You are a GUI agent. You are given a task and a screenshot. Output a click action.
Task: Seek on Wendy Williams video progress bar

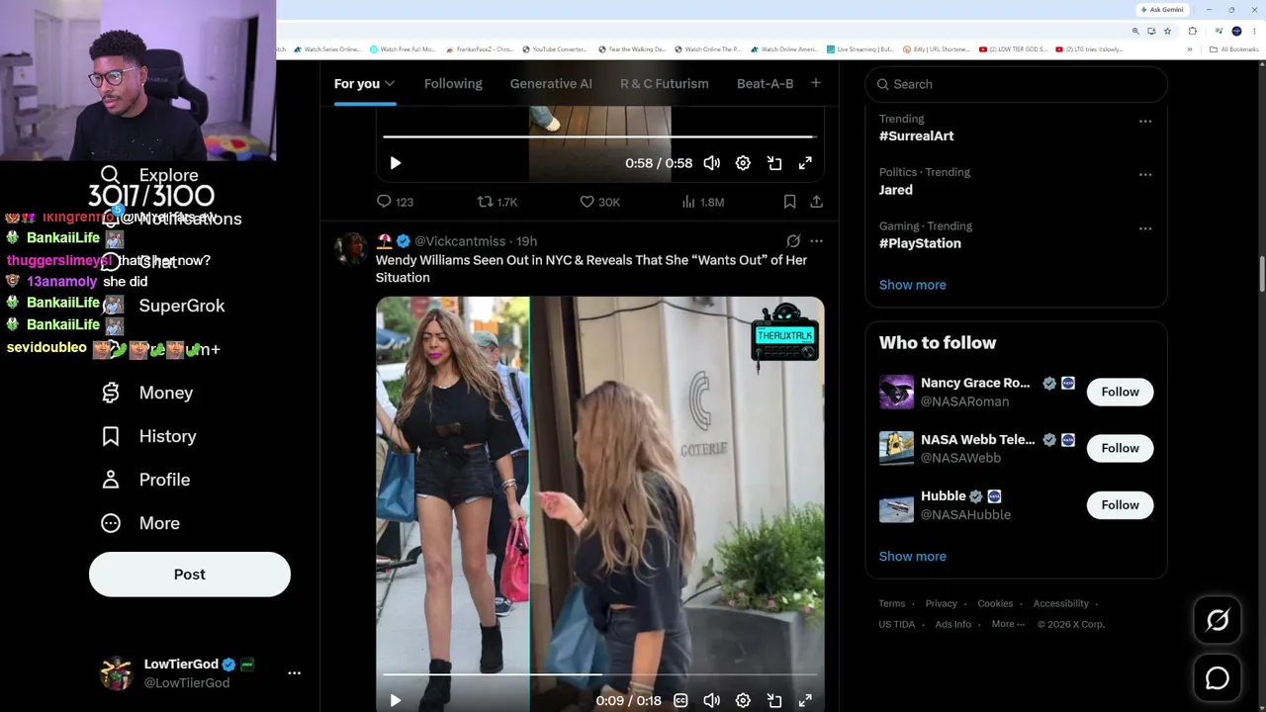point(599,674)
